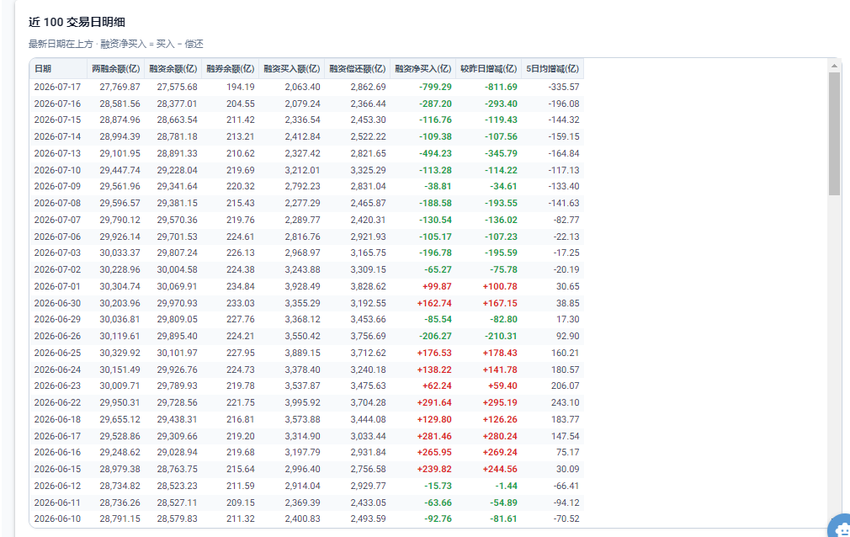Select the date cell 2026-07-06
The height and width of the screenshot is (537, 850).
click(x=57, y=237)
